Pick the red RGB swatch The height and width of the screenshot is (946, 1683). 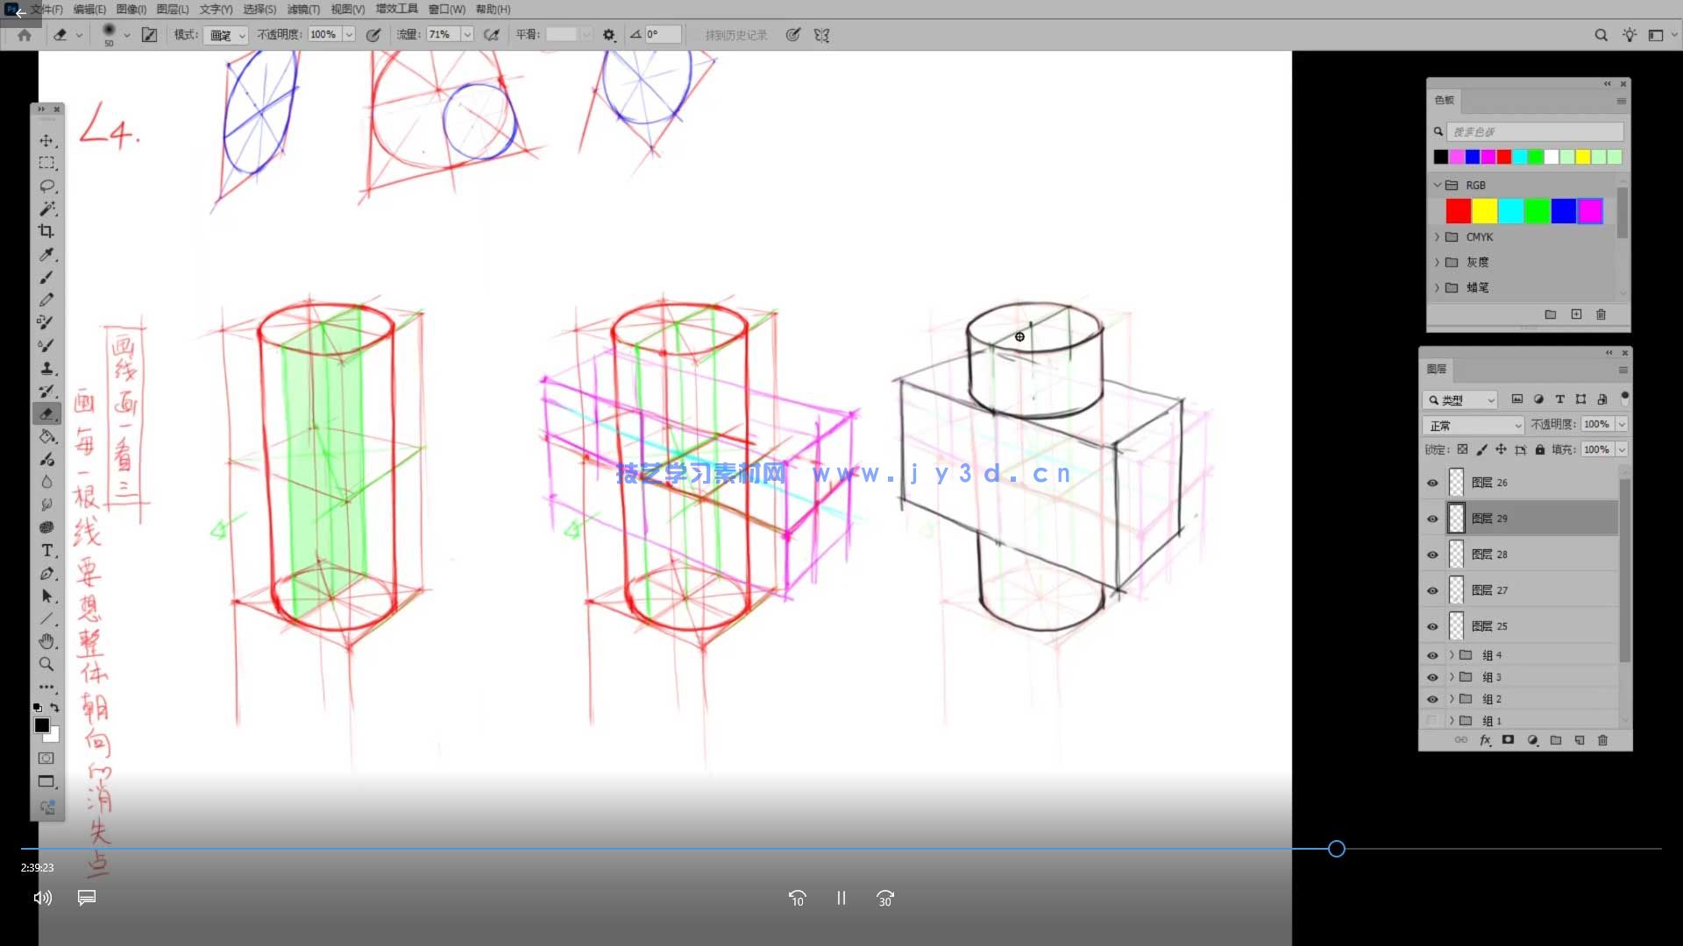tap(1458, 211)
